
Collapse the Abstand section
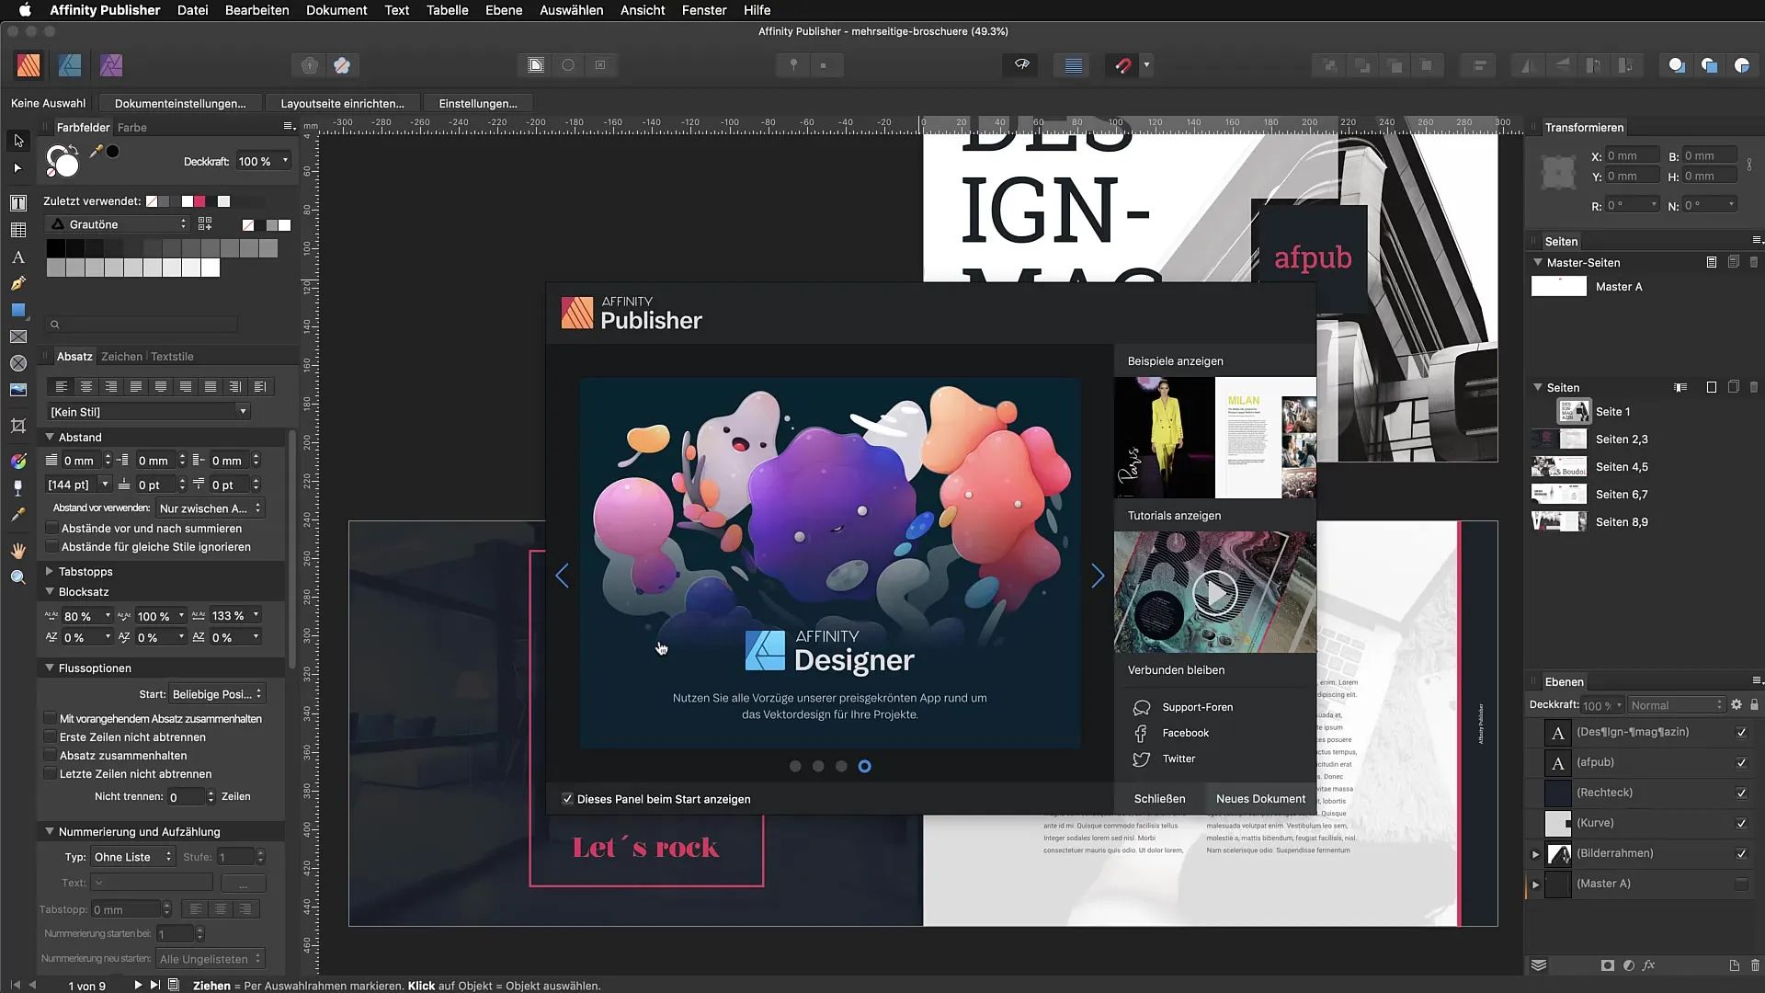tap(50, 437)
